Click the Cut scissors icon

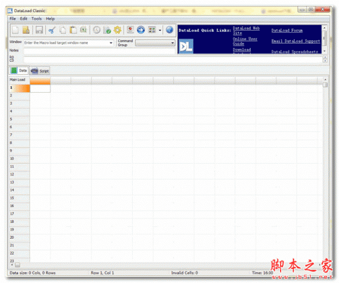pyautogui.click(x=52, y=30)
